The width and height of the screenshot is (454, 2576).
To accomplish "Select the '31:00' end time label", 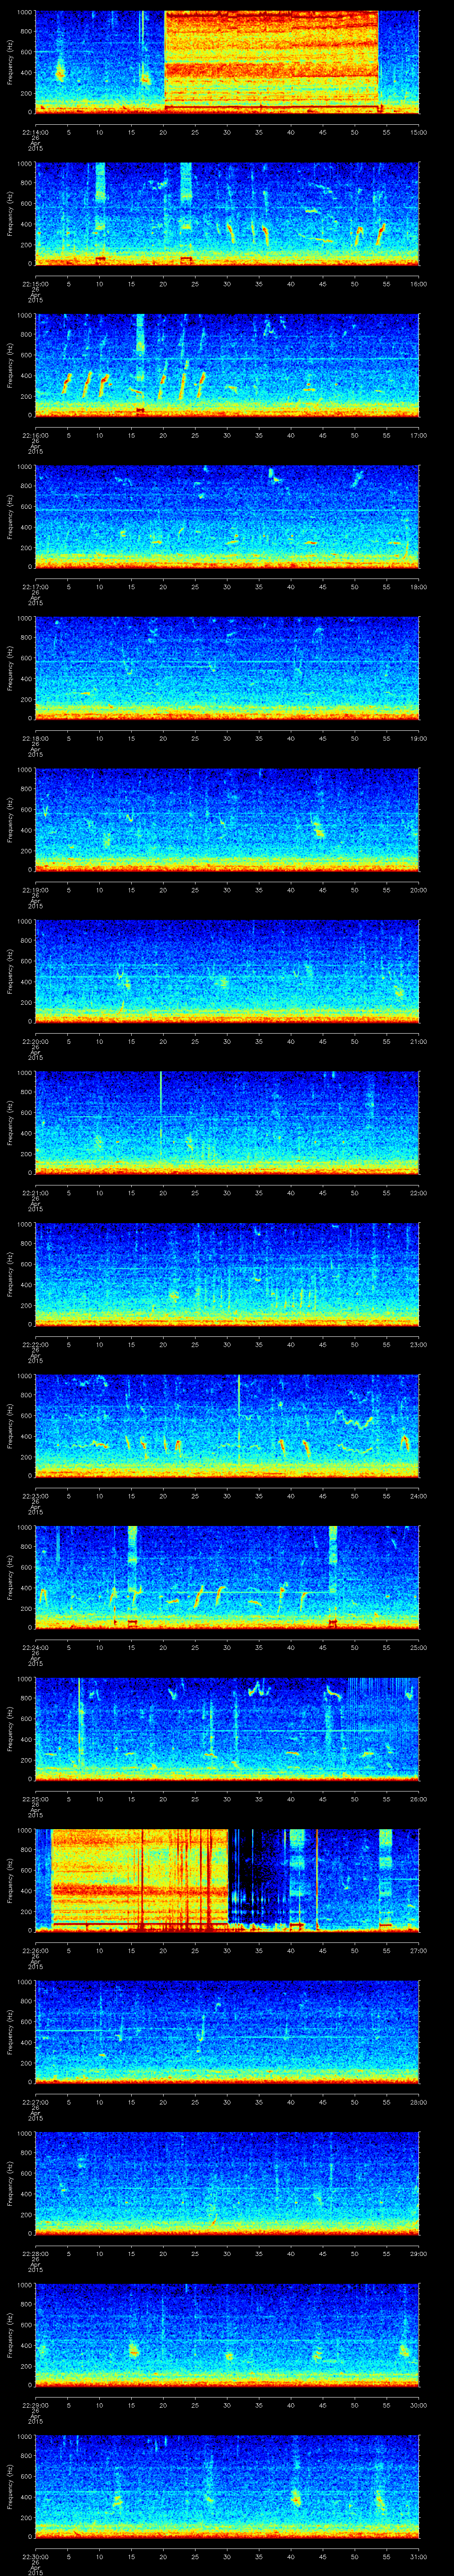I will pyautogui.click(x=418, y=2556).
